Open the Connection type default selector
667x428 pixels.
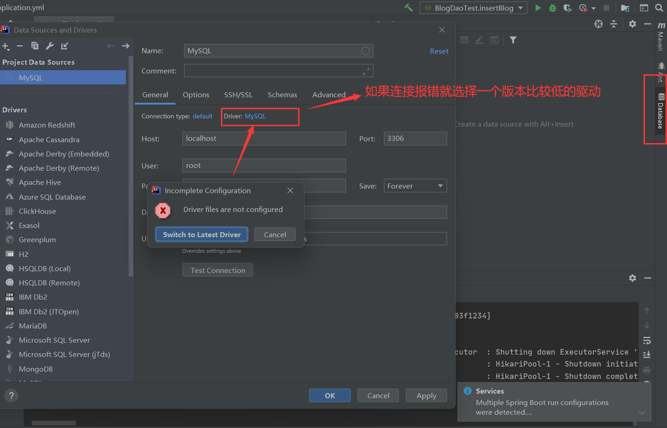coord(203,117)
